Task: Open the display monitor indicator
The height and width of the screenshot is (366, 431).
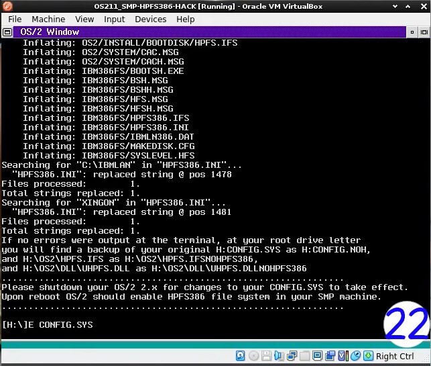Action: (x=317, y=356)
